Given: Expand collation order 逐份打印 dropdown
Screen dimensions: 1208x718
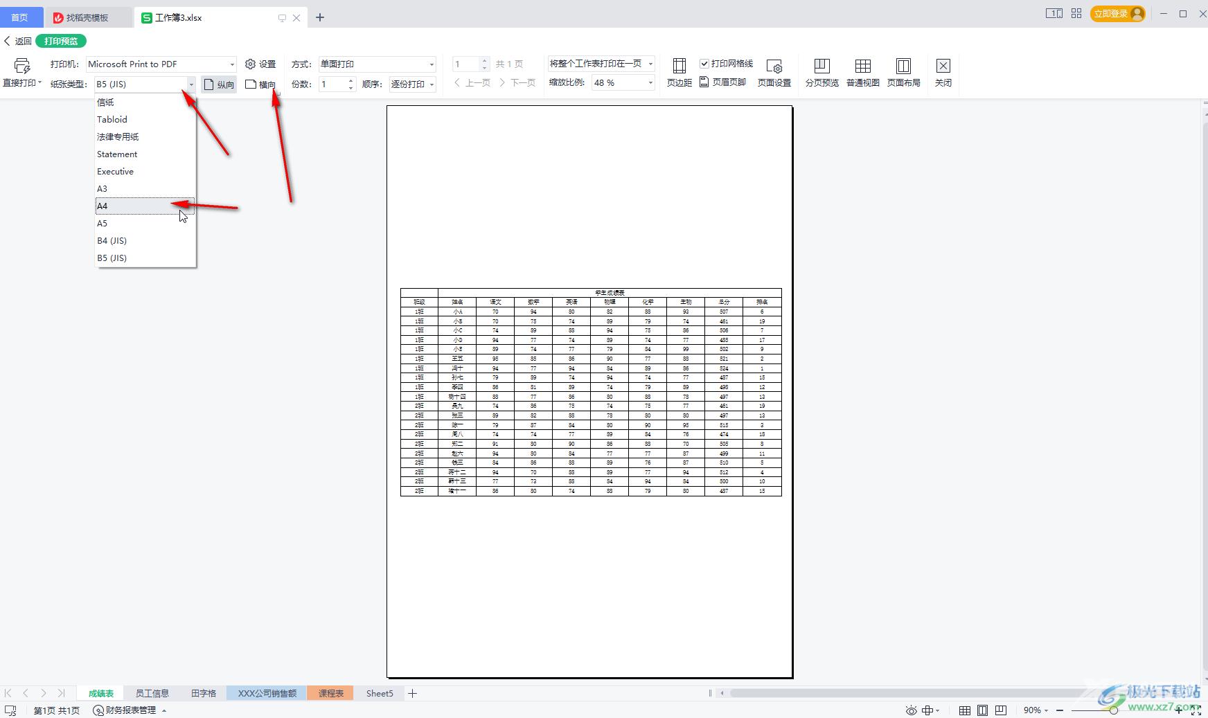Looking at the screenshot, I should (432, 84).
